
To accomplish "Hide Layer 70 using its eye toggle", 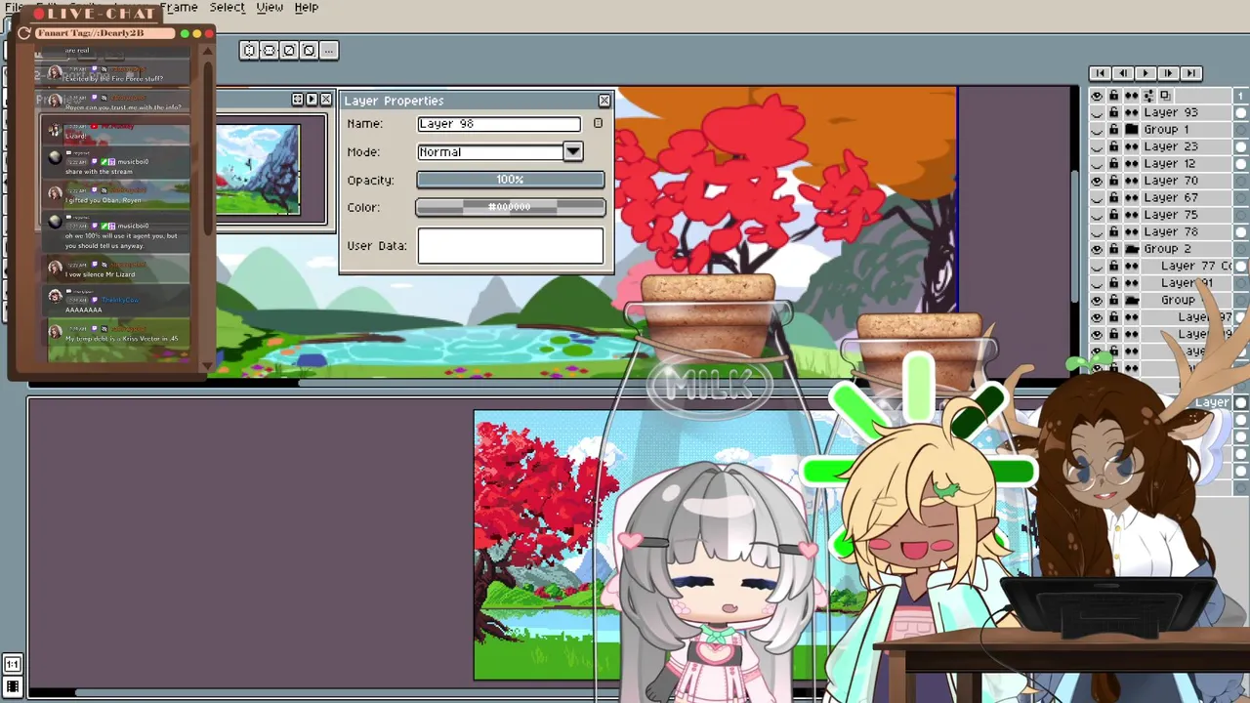I will click(1097, 181).
